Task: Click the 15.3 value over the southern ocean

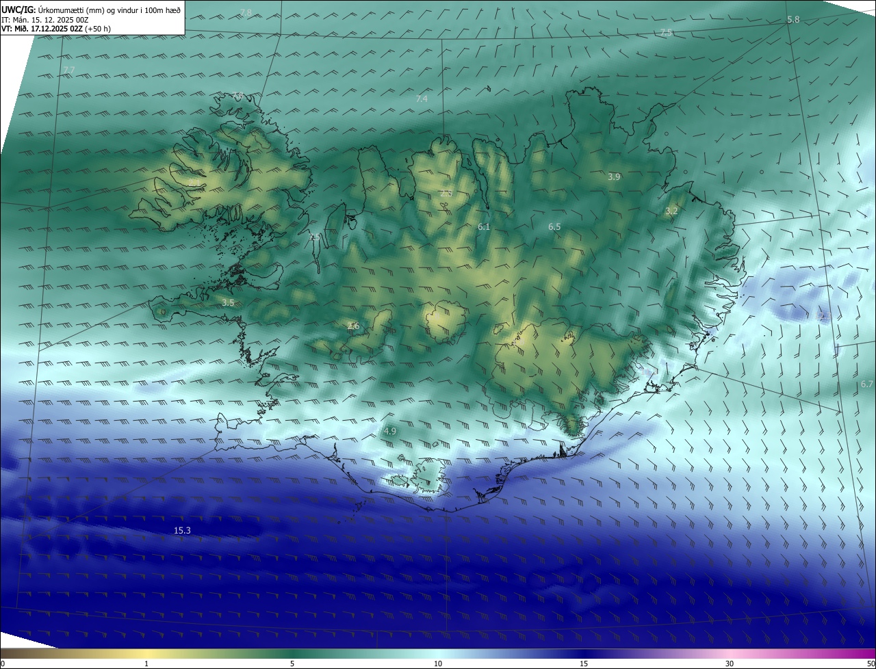Action: 182,530
